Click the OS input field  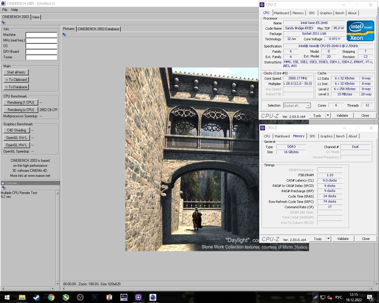click(x=41, y=46)
